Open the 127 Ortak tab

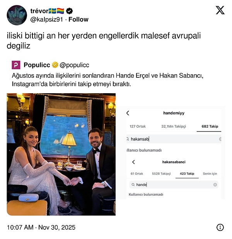pyautogui.click(x=138, y=126)
